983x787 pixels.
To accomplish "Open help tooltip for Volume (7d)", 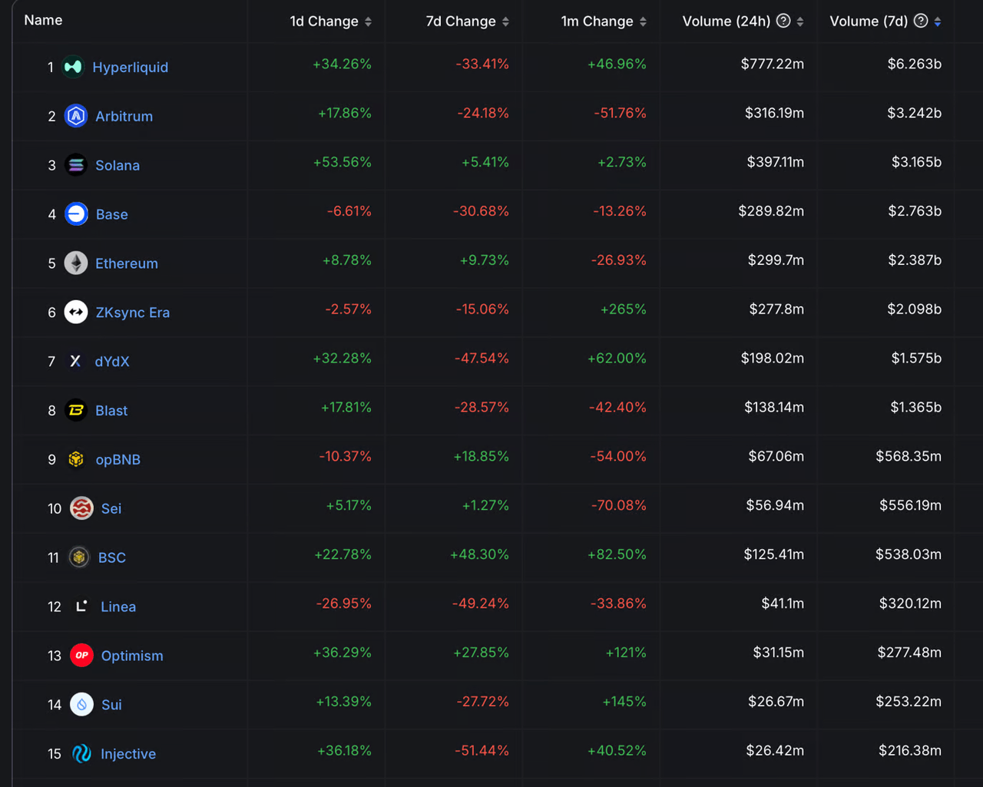I will click(x=921, y=21).
